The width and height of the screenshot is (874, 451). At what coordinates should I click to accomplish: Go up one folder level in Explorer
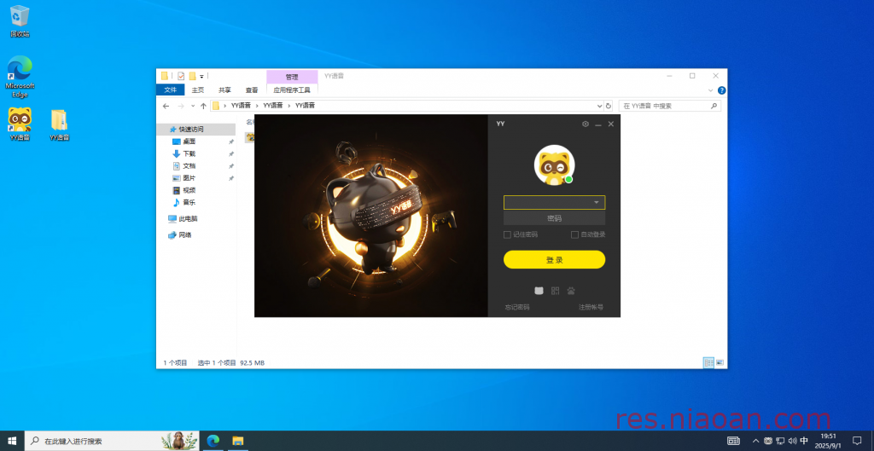click(x=203, y=106)
